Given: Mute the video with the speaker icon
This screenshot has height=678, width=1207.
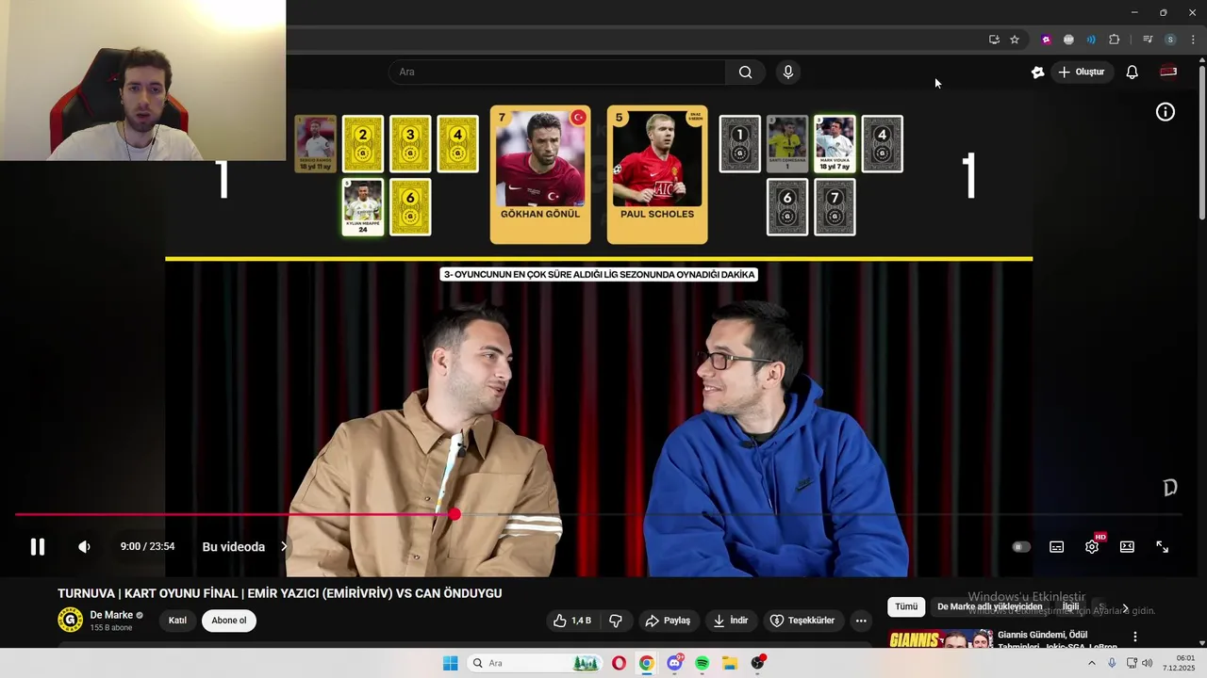Looking at the screenshot, I should click(84, 547).
